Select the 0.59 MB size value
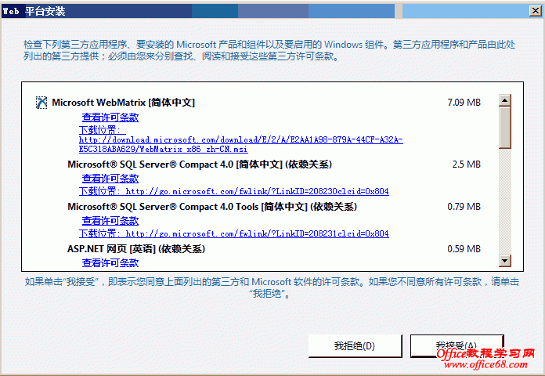This screenshot has height=376, width=545. pyautogui.click(x=464, y=249)
